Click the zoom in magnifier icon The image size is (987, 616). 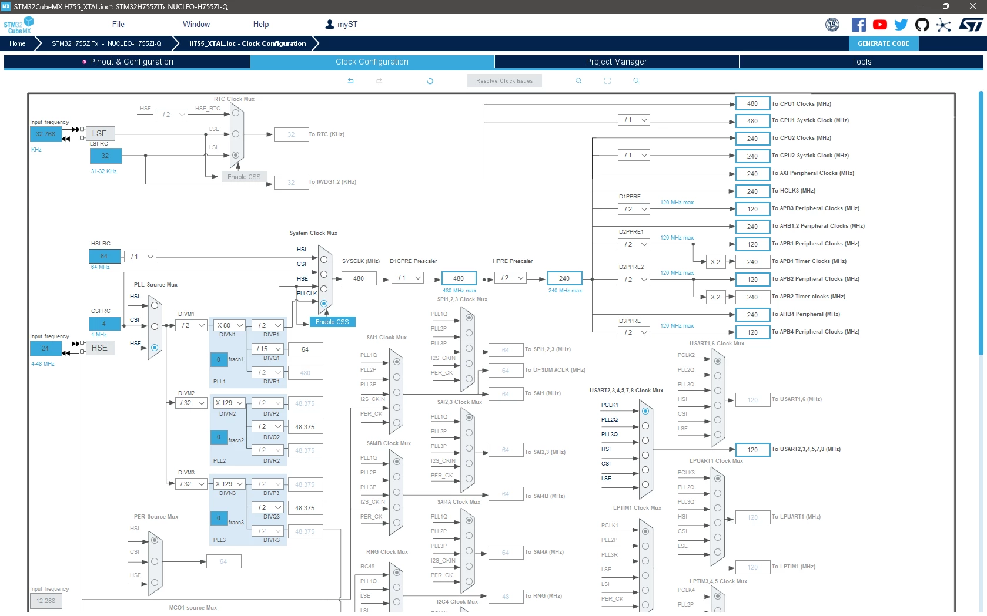coord(578,81)
